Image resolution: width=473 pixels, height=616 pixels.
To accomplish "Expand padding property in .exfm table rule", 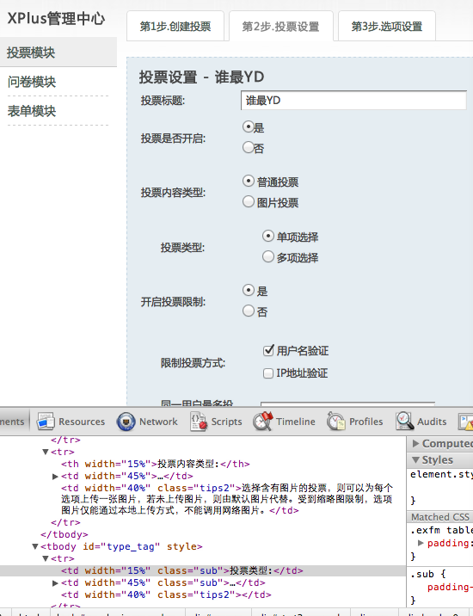I will pyautogui.click(x=421, y=543).
